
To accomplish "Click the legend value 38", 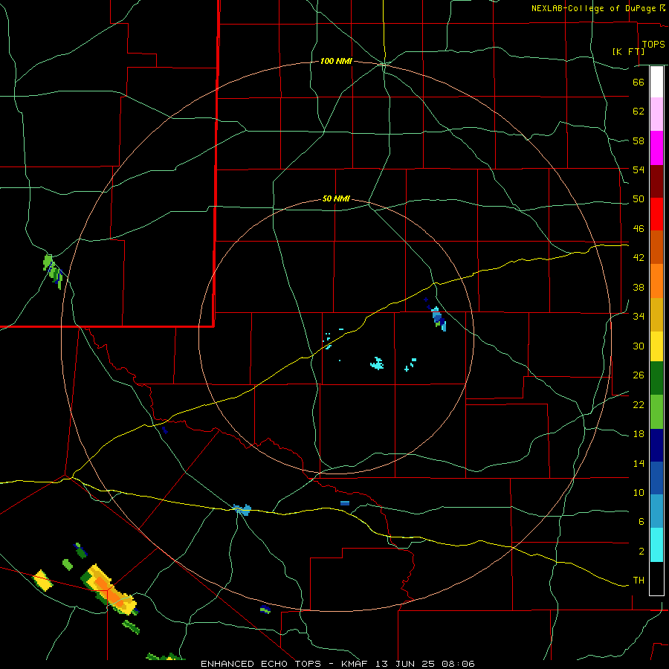I will coord(639,287).
